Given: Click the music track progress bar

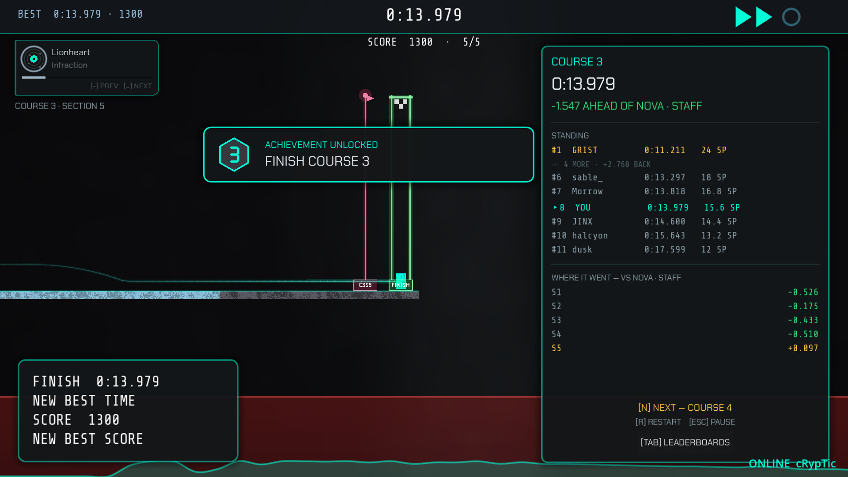Looking at the screenshot, I should tap(87, 77).
